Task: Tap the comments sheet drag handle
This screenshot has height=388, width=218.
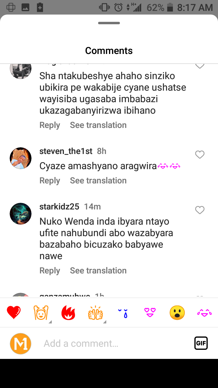Action: [x=109, y=23]
